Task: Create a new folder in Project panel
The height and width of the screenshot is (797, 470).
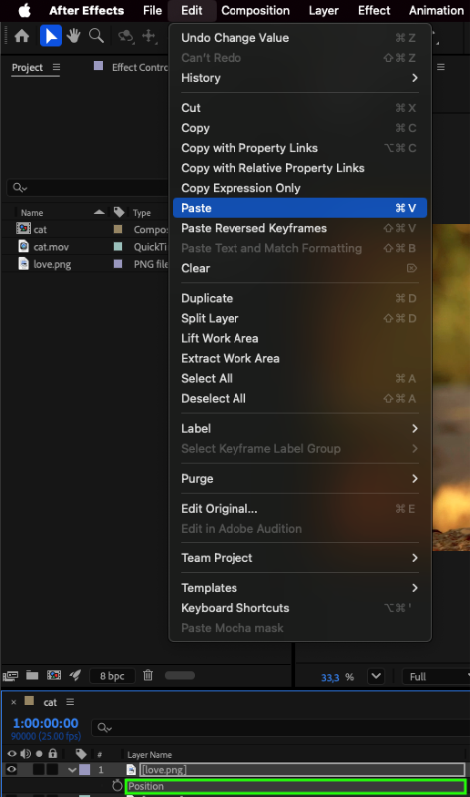Action: (33, 675)
